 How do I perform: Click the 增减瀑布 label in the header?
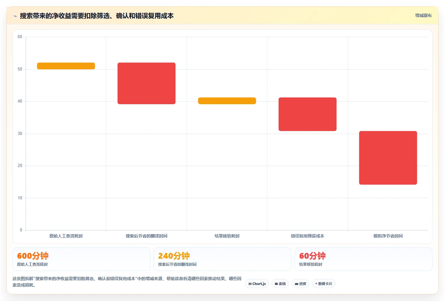423,15
